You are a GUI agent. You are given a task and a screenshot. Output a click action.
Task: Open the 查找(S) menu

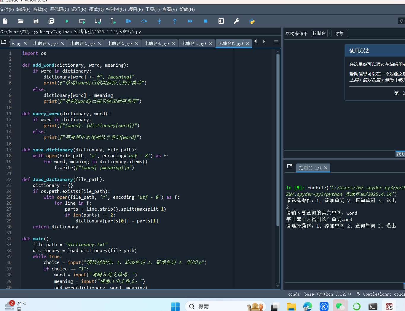click(x=40, y=9)
